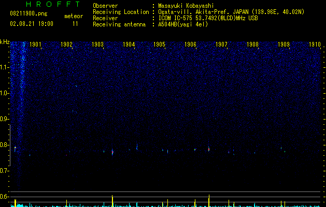Click the date stamp 02.08.21 19:00
The height and width of the screenshot is (207, 326).
[32, 24]
